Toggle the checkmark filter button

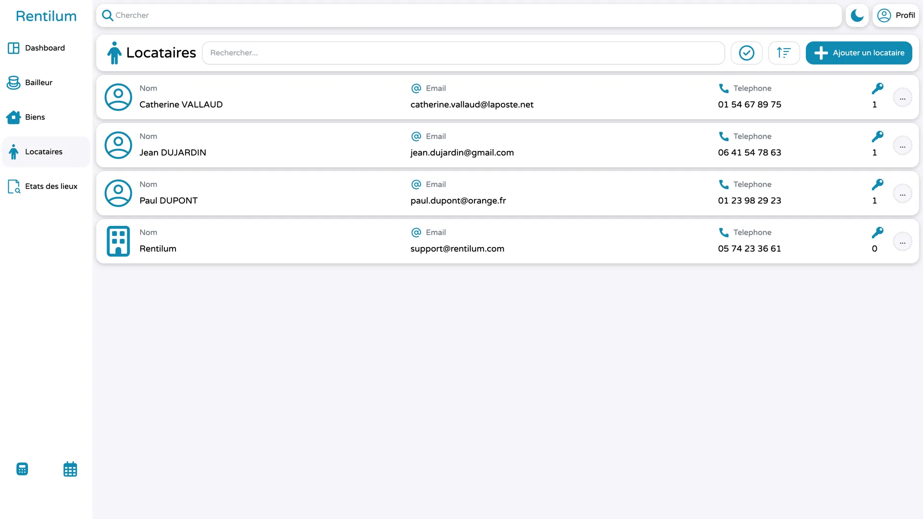click(x=747, y=53)
